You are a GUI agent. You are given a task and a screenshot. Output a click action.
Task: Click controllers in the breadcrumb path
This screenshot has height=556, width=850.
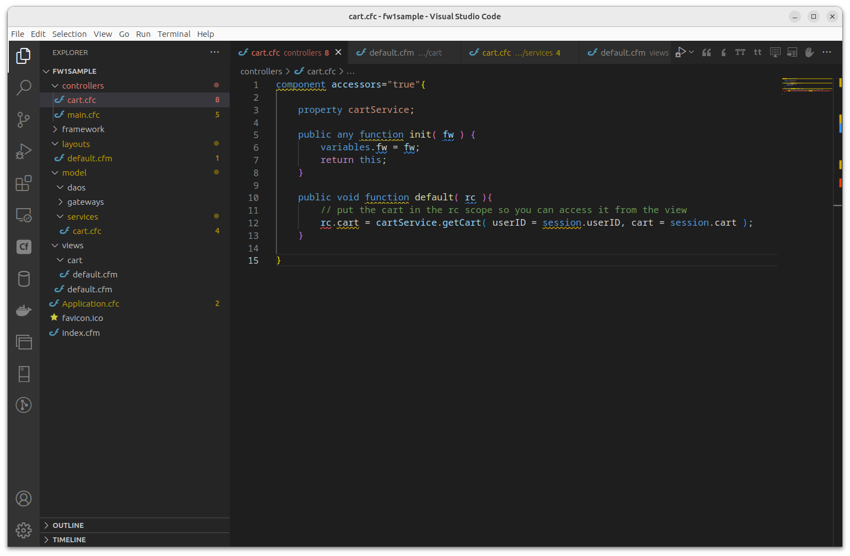(x=261, y=72)
